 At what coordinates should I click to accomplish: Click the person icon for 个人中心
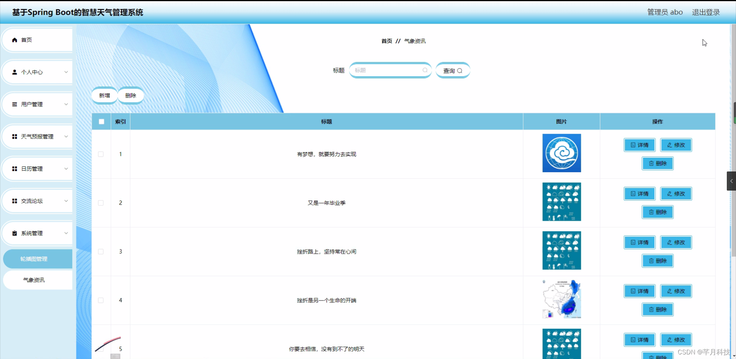15,72
